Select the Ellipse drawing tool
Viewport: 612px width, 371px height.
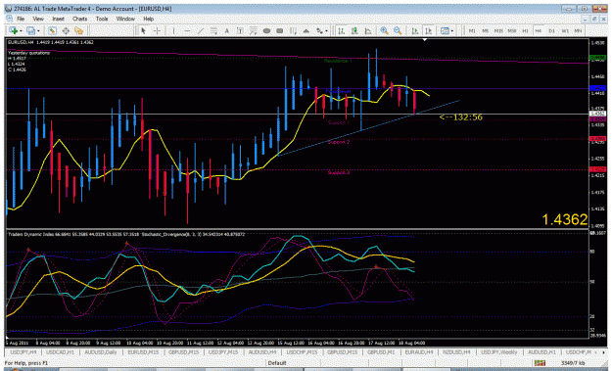pos(266,30)
